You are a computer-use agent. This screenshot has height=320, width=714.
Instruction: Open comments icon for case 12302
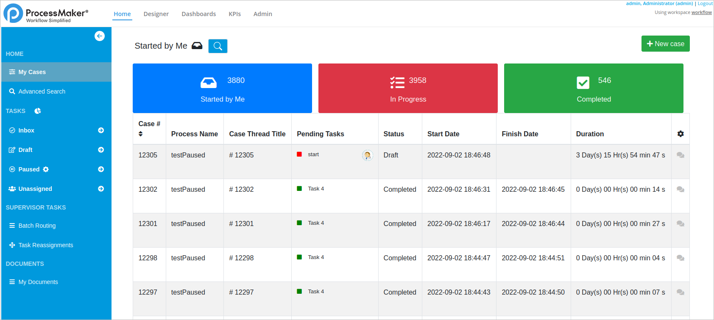[x=681, y=190]
